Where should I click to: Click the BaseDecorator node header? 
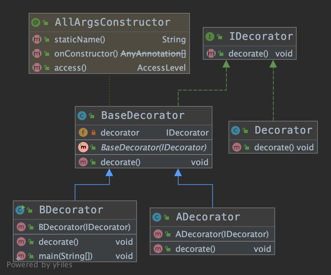click(144, 115)
